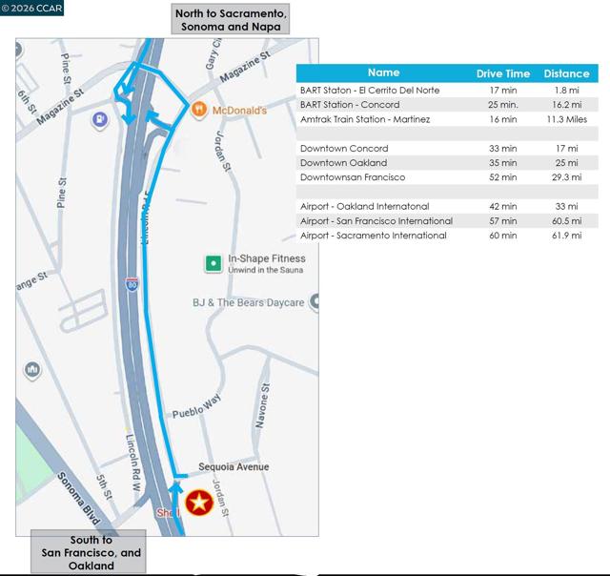The image size is (610, 576).
Task: Click the red star property marker
Action: point(199,503)
